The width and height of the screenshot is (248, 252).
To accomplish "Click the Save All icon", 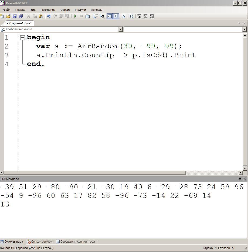I will pos(21,16).
